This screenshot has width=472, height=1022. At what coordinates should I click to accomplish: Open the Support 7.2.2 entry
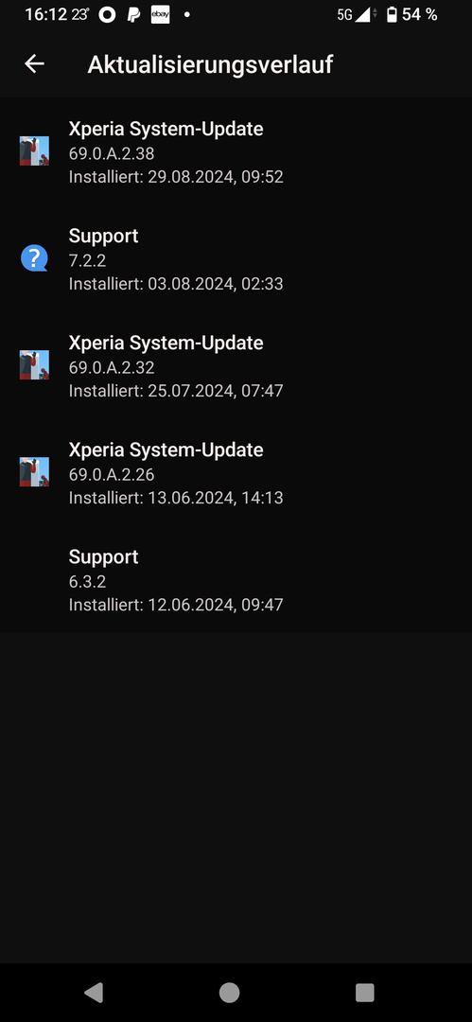point(236,258)
